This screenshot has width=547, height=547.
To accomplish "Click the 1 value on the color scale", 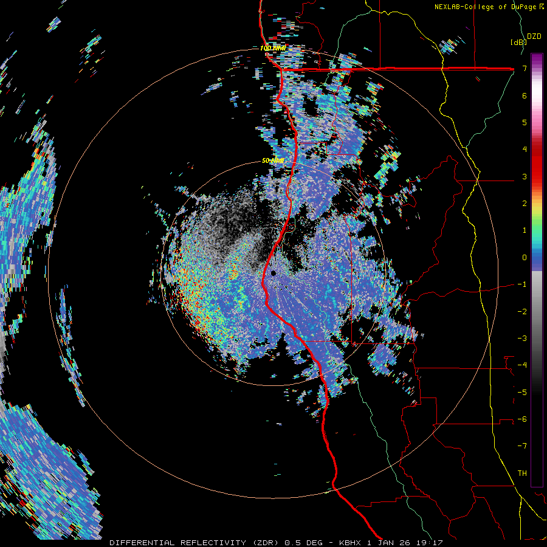I will point(525,230).
